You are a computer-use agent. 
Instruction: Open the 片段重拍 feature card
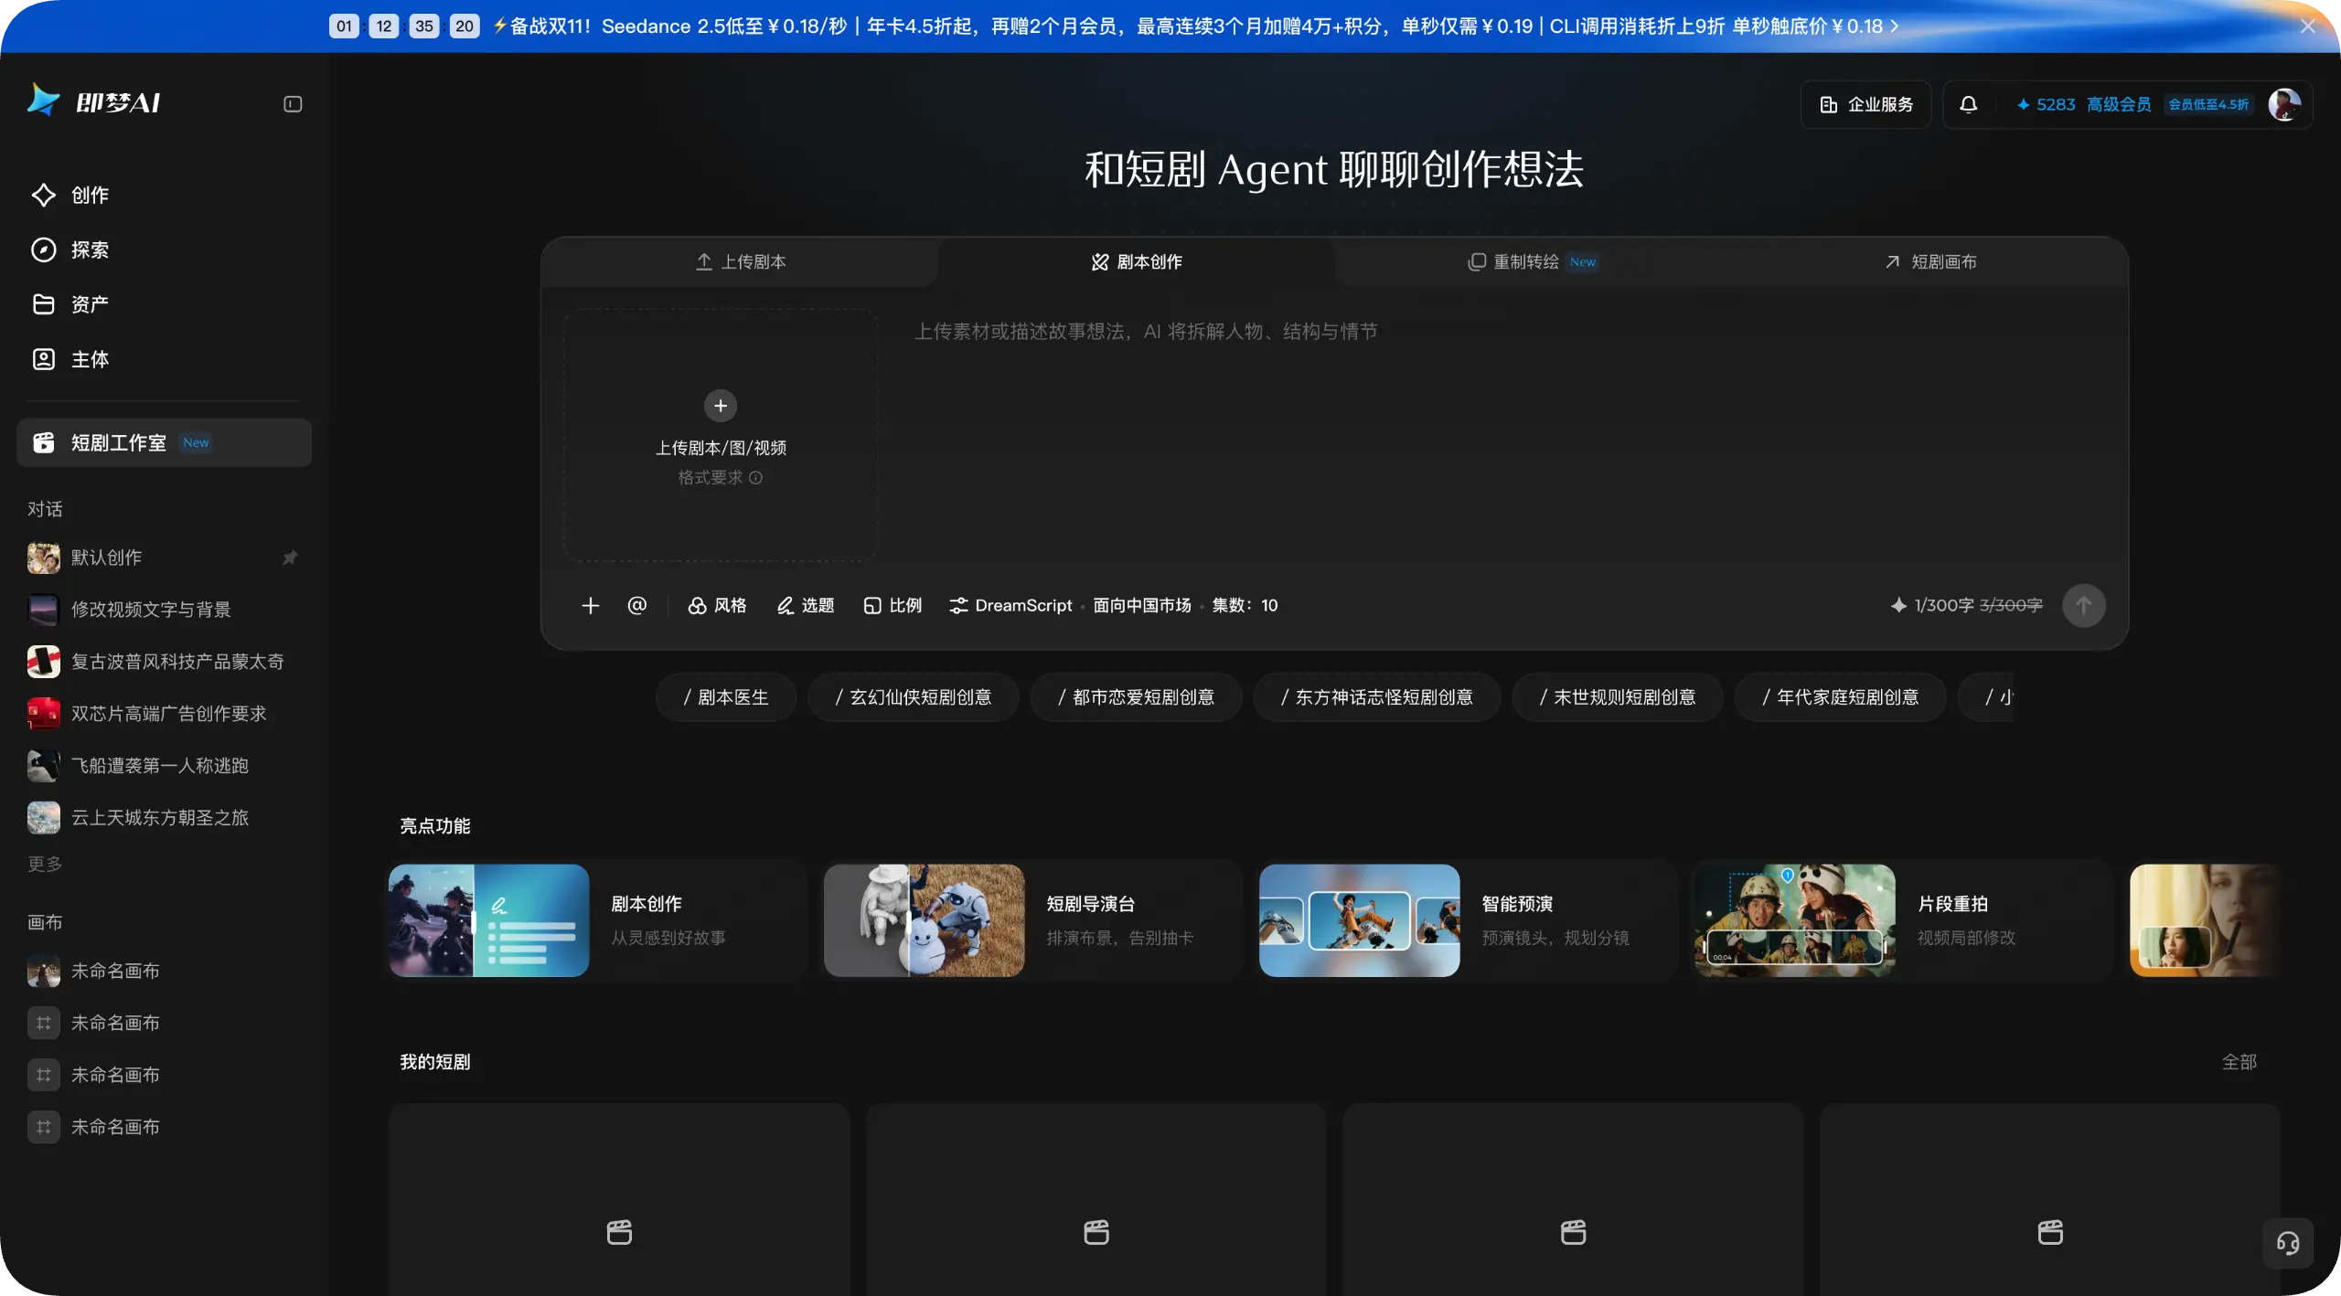1904,920
